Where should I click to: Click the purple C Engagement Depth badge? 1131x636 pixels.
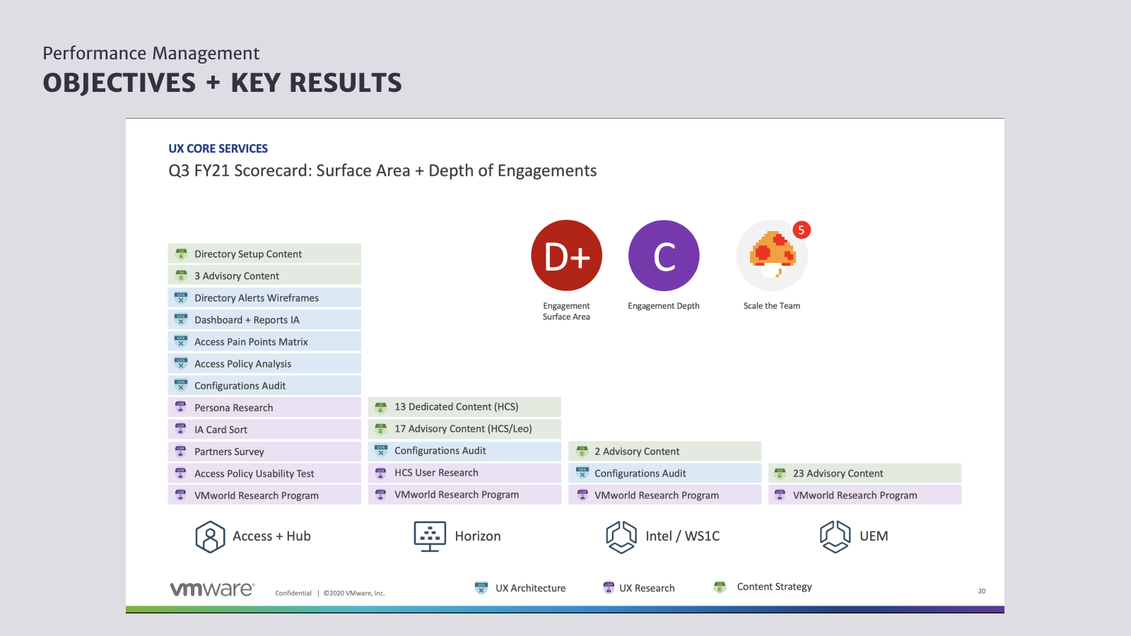663,256
